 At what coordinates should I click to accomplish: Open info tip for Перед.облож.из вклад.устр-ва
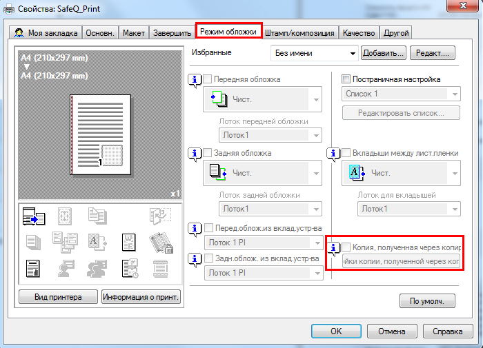195,229
